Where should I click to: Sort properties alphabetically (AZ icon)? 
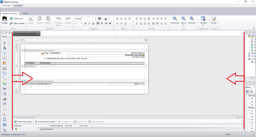(251, 91)
